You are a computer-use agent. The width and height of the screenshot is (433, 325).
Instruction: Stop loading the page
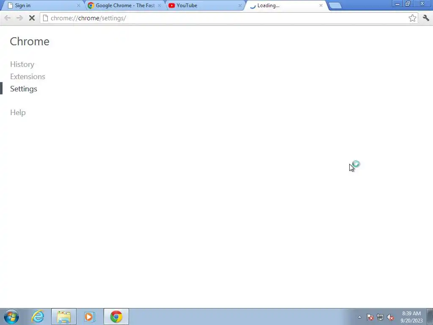pos(32,18)
